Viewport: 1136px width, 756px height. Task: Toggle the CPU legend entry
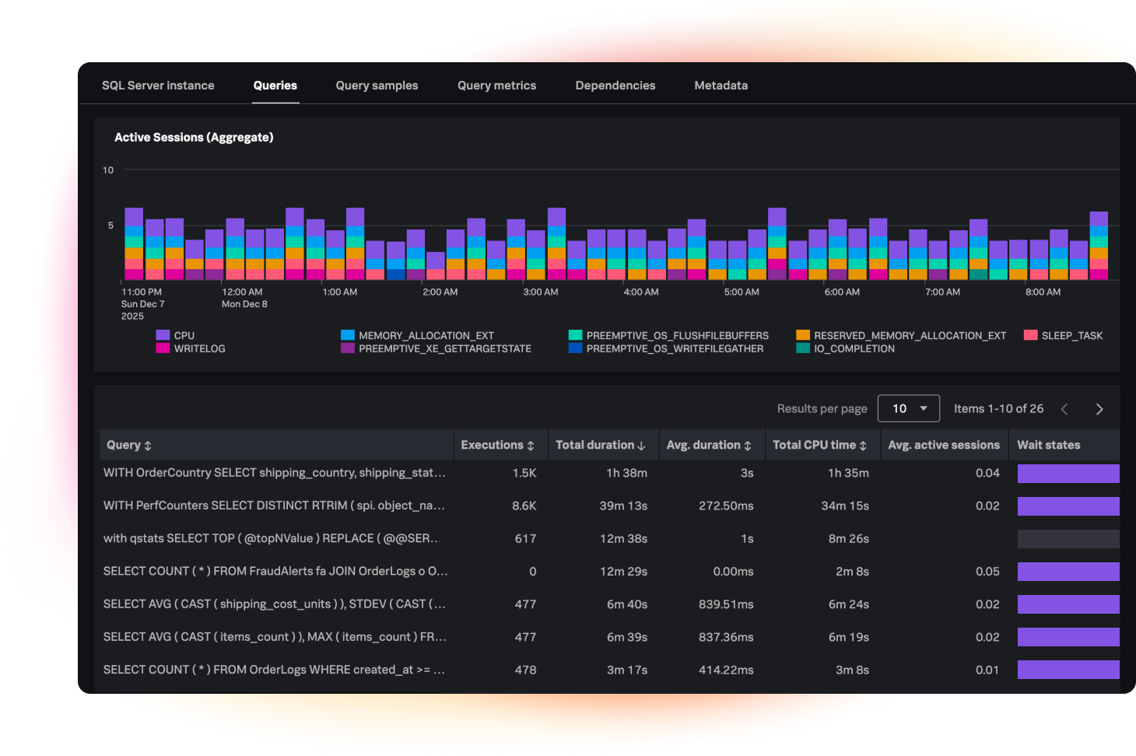click(x=178, y=334)
